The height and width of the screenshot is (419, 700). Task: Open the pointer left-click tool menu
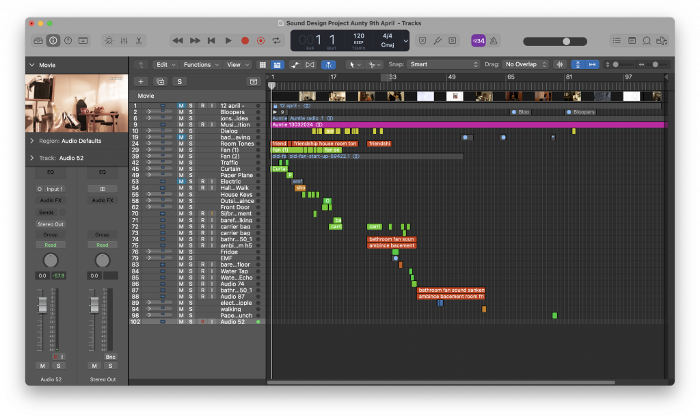click(x=355, y=65)
